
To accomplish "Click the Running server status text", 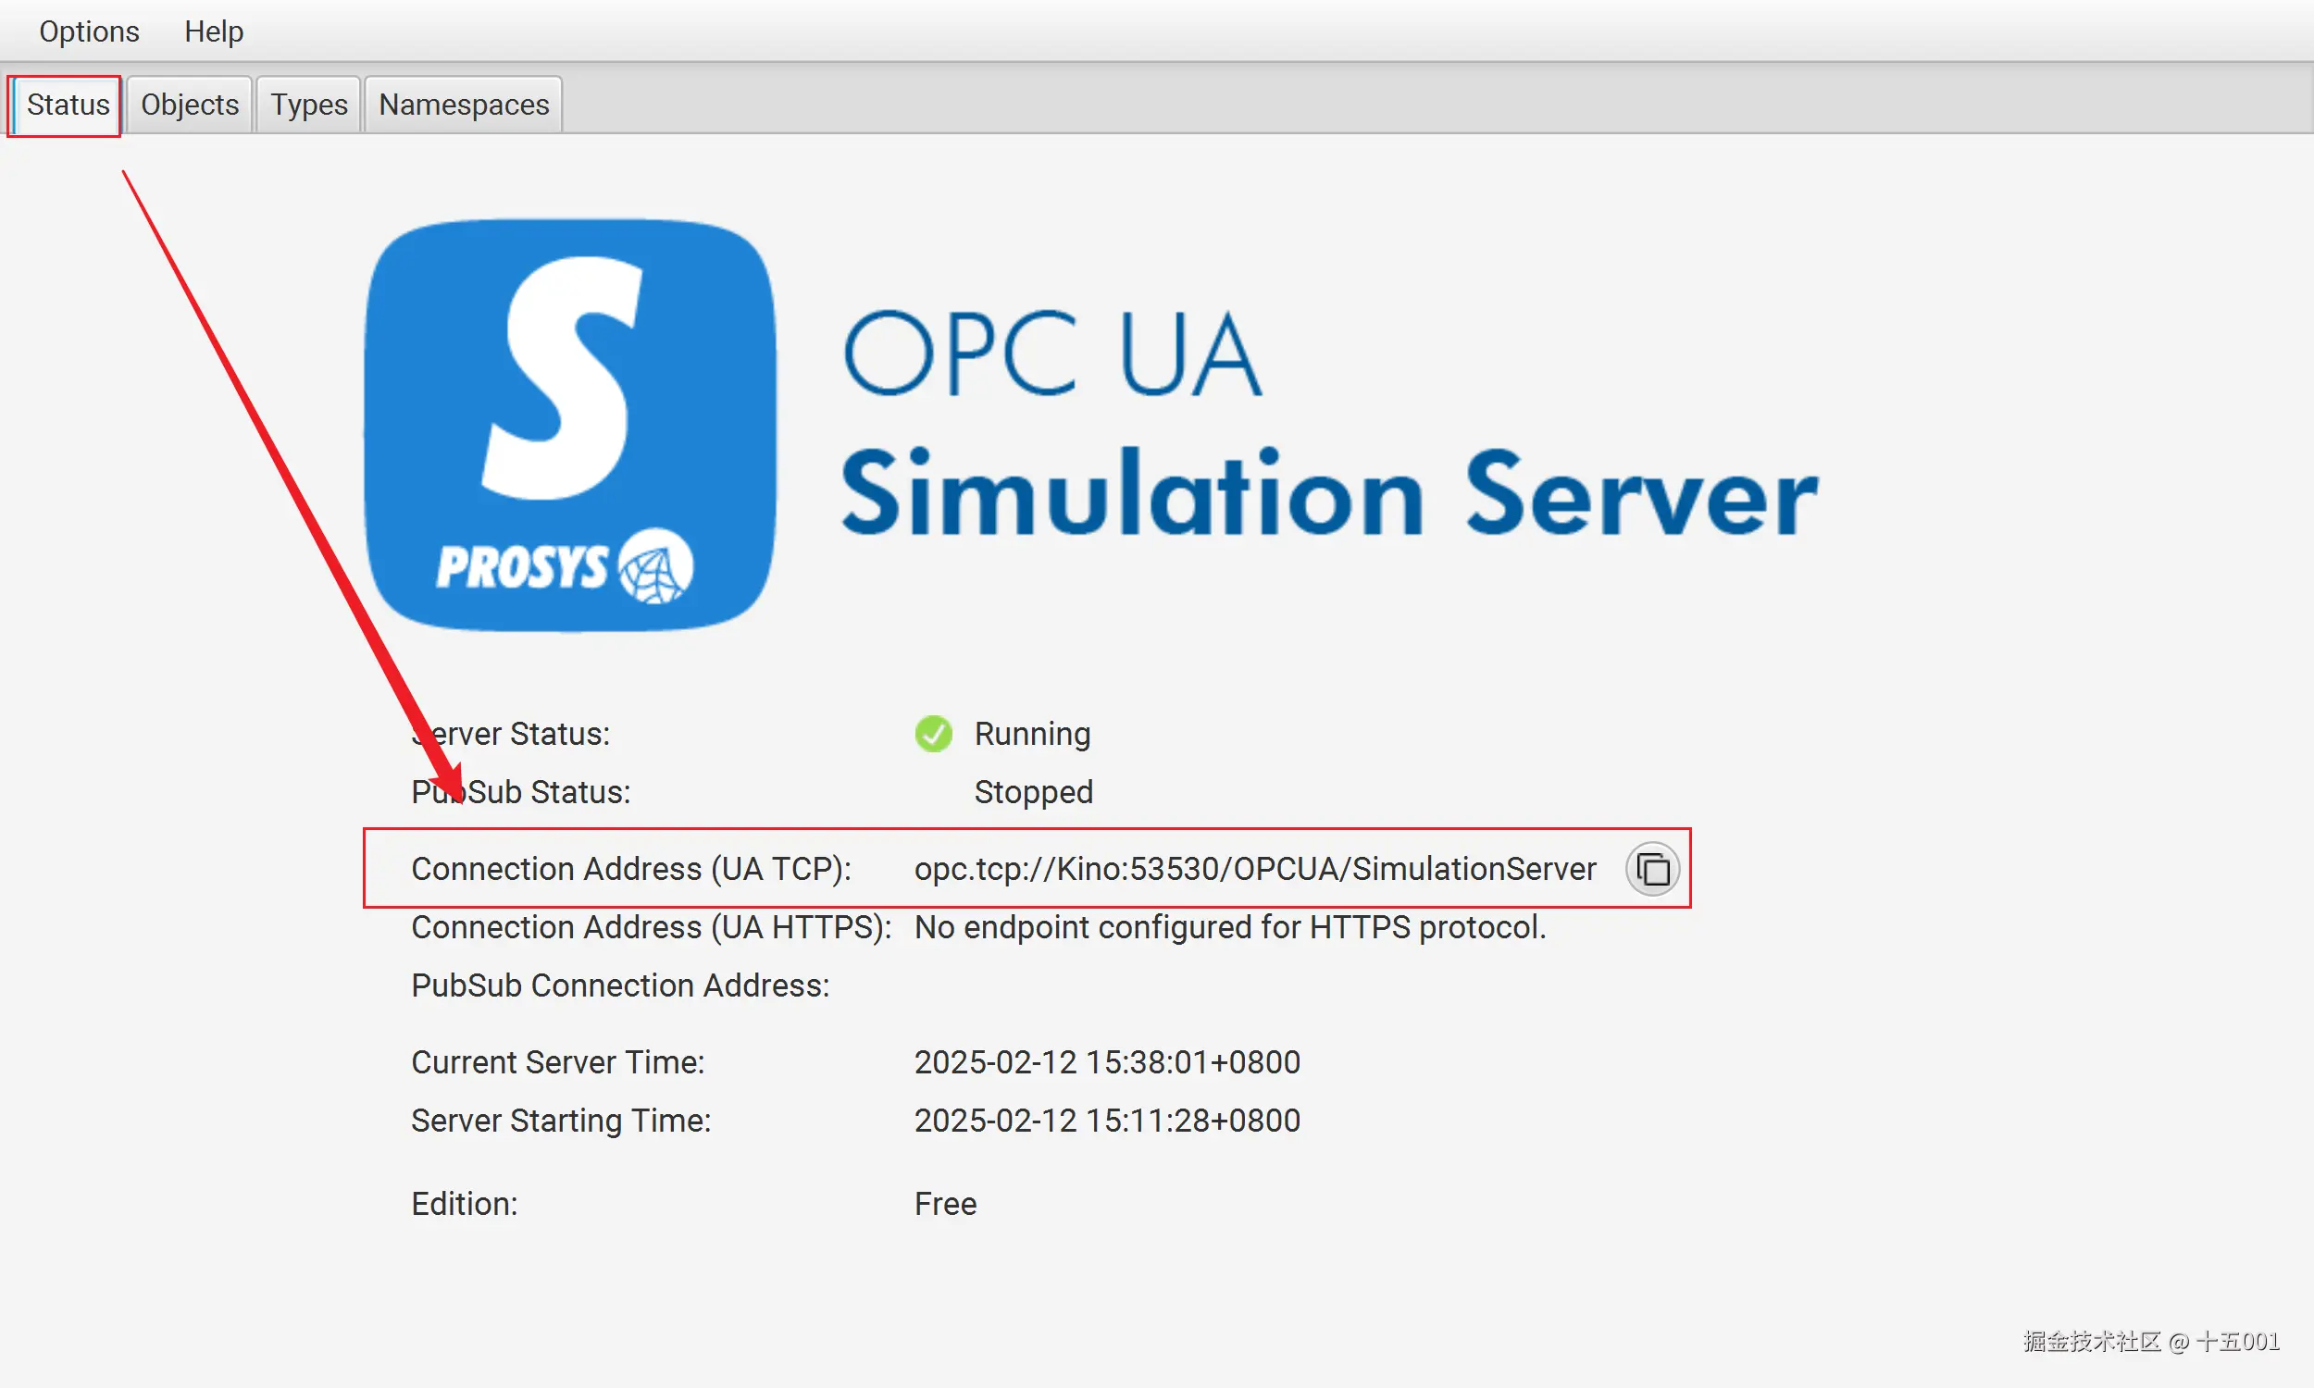I will point(1032,734).
